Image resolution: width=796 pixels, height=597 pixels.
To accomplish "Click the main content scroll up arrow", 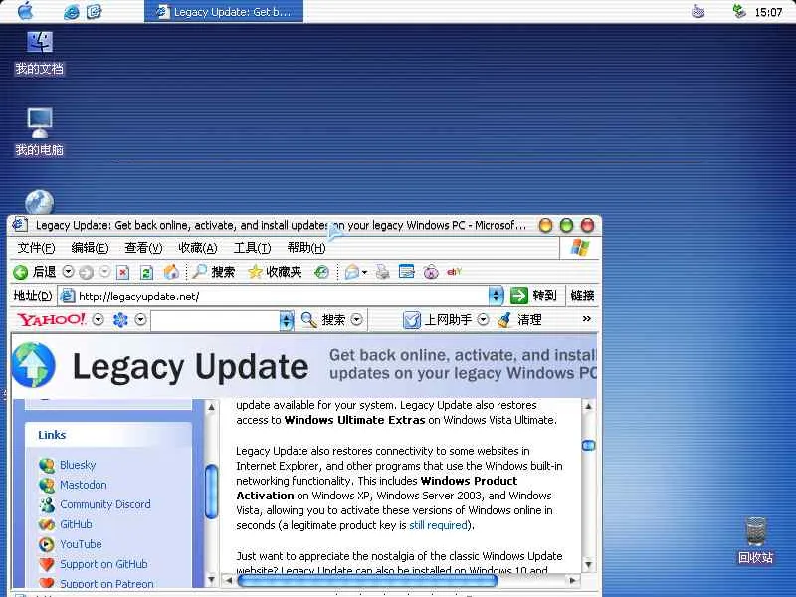I will [588, 406].
